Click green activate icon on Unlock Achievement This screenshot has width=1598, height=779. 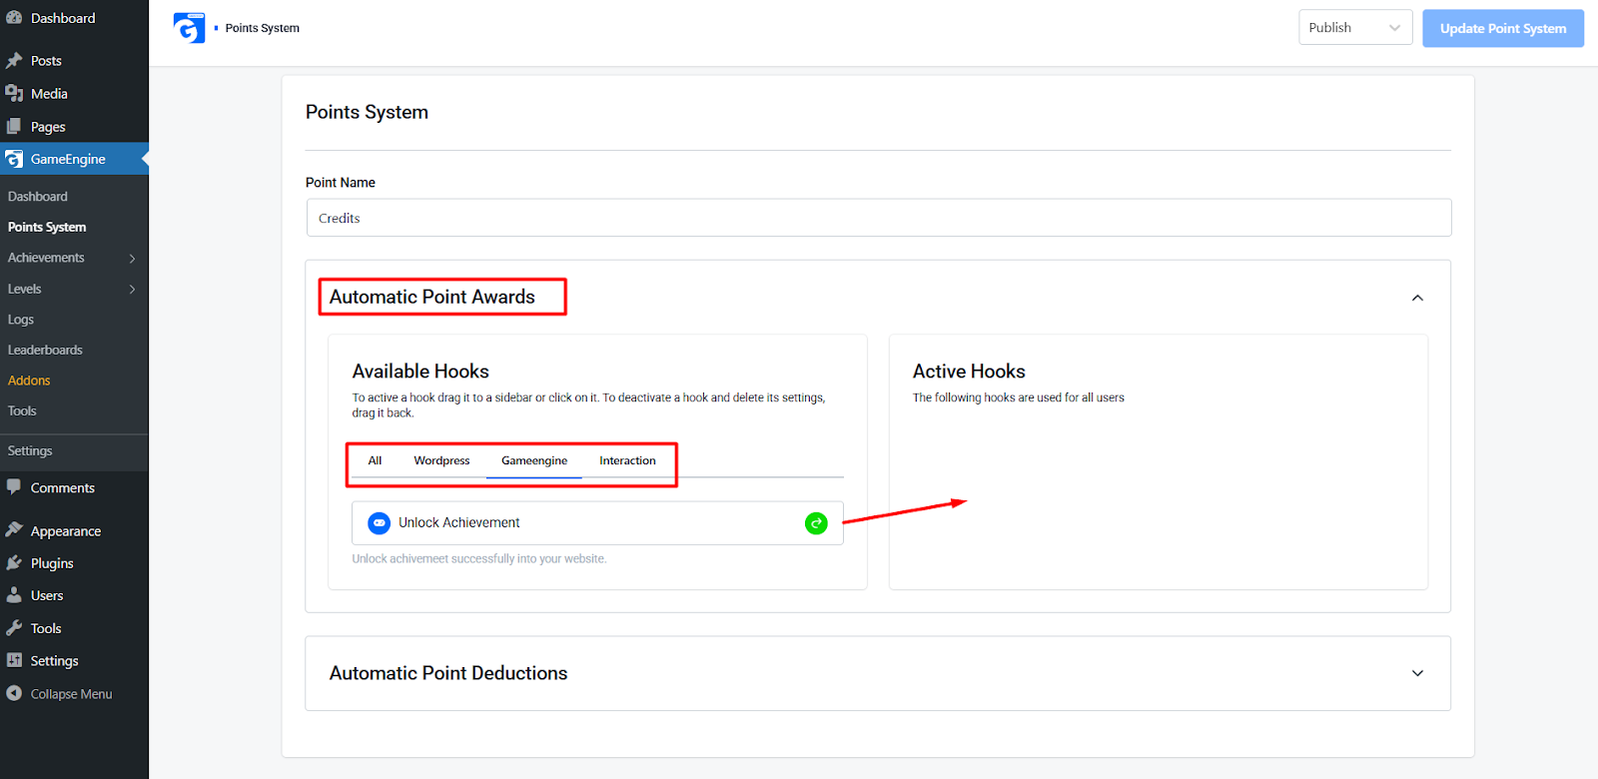coord(816,523)
